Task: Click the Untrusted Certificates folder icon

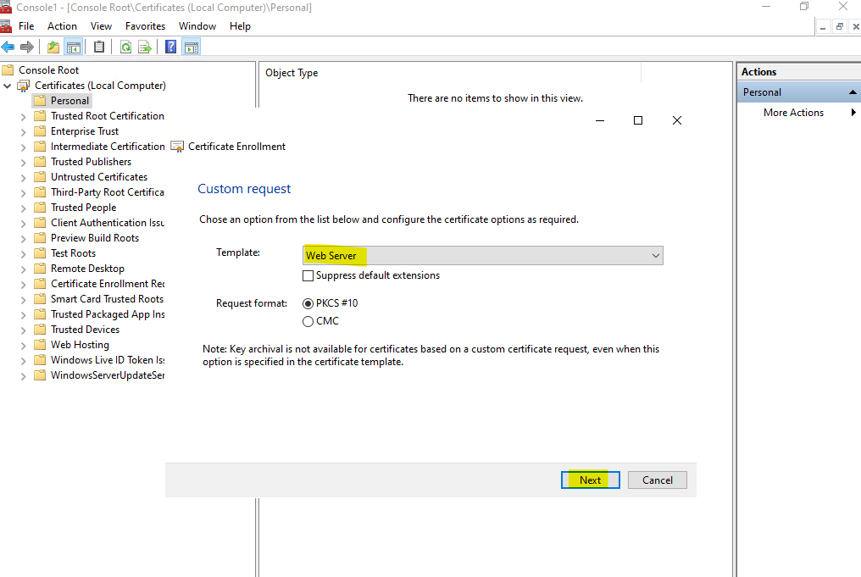Action: coord(40,177)
